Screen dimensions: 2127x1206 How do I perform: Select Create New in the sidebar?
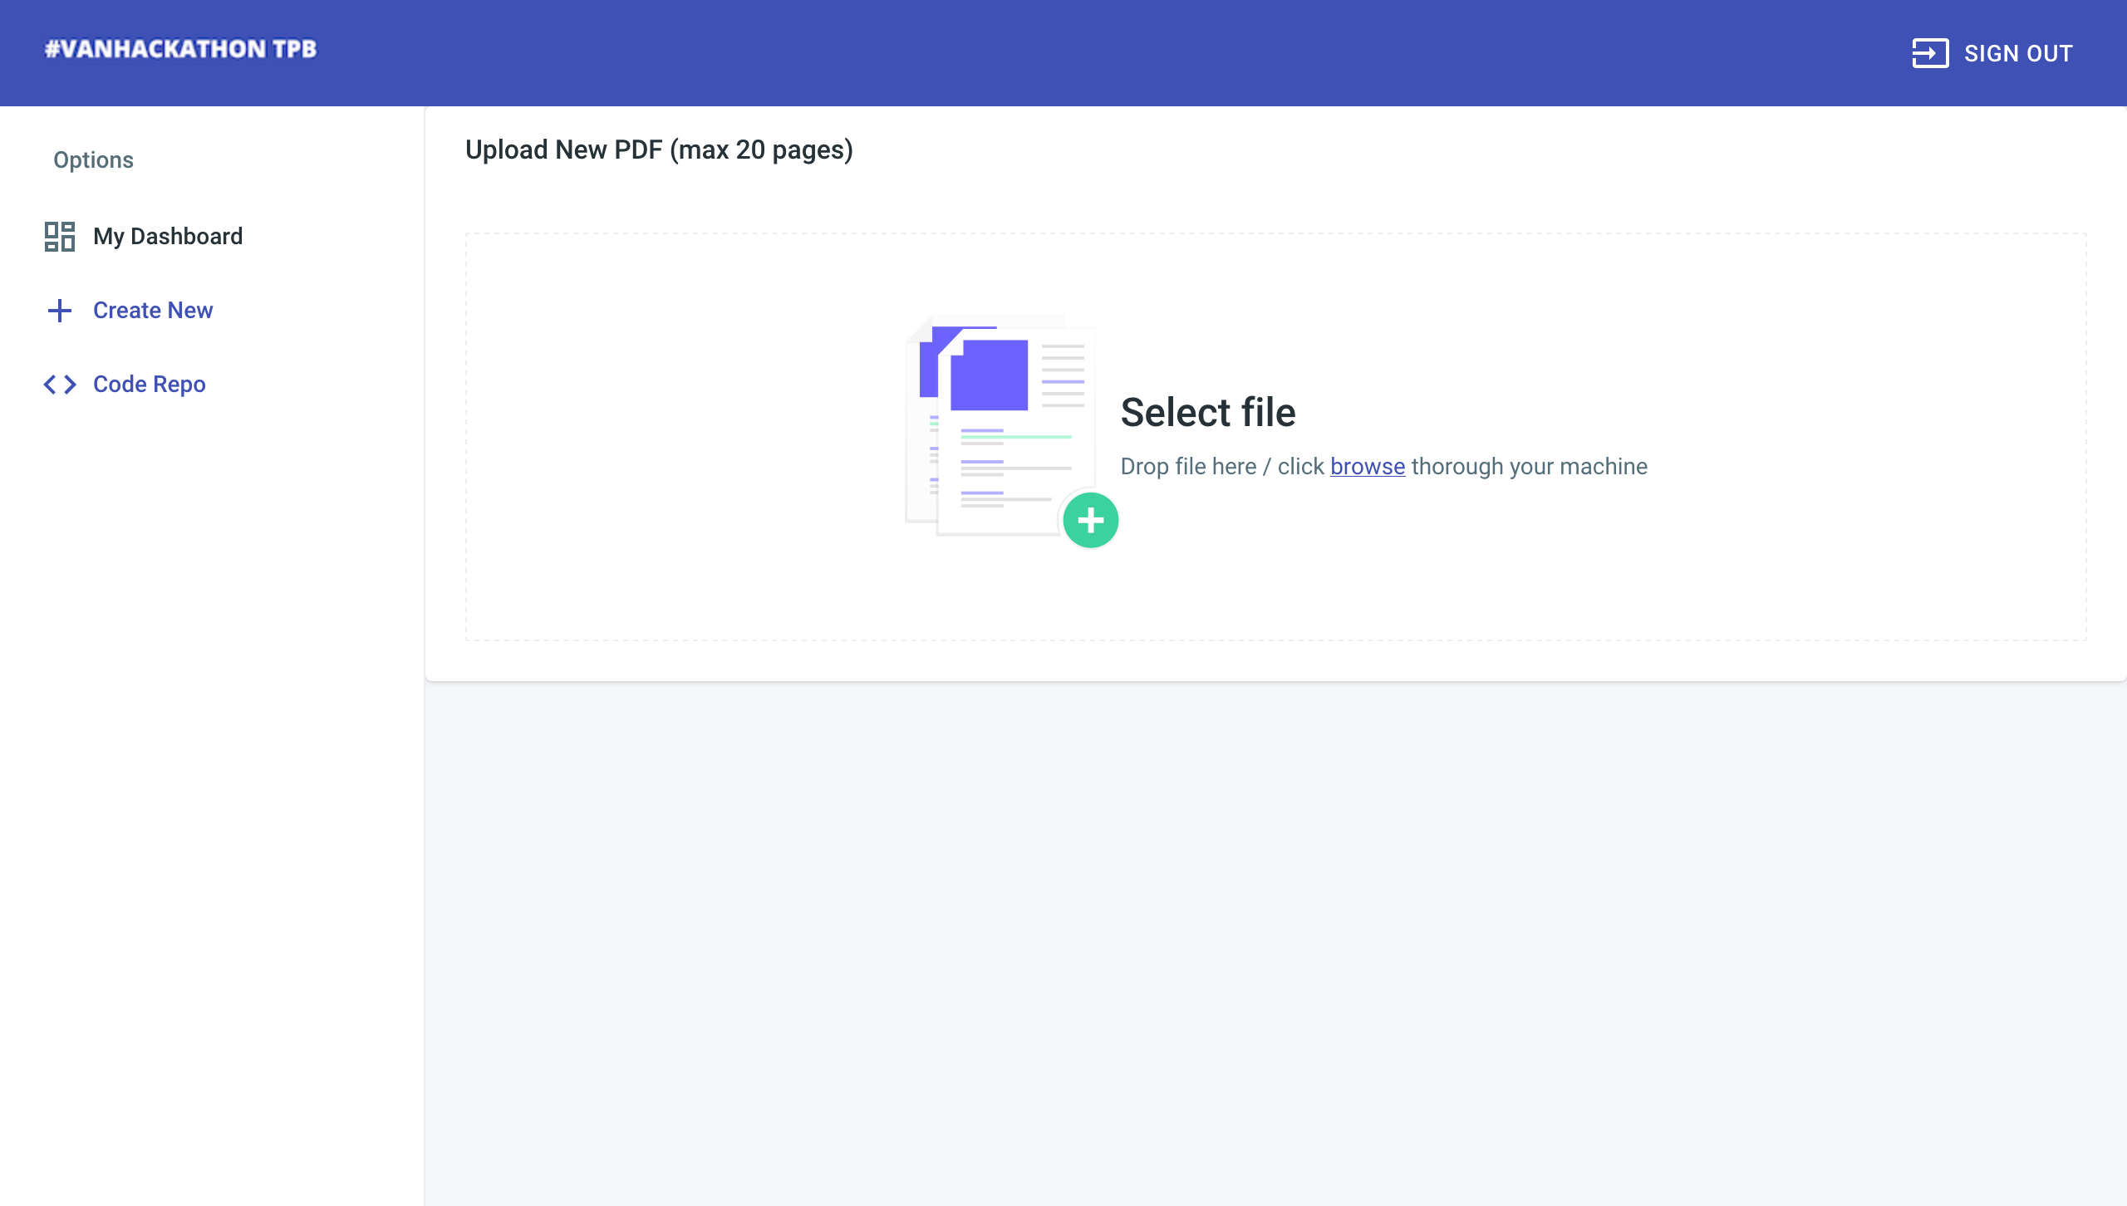(153, 311)
